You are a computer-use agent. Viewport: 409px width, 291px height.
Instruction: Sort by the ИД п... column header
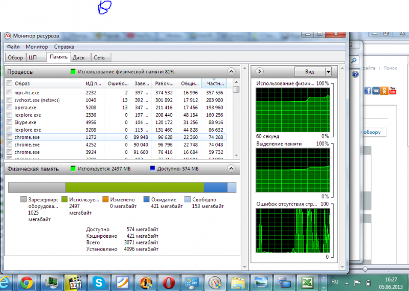(94, 84)
